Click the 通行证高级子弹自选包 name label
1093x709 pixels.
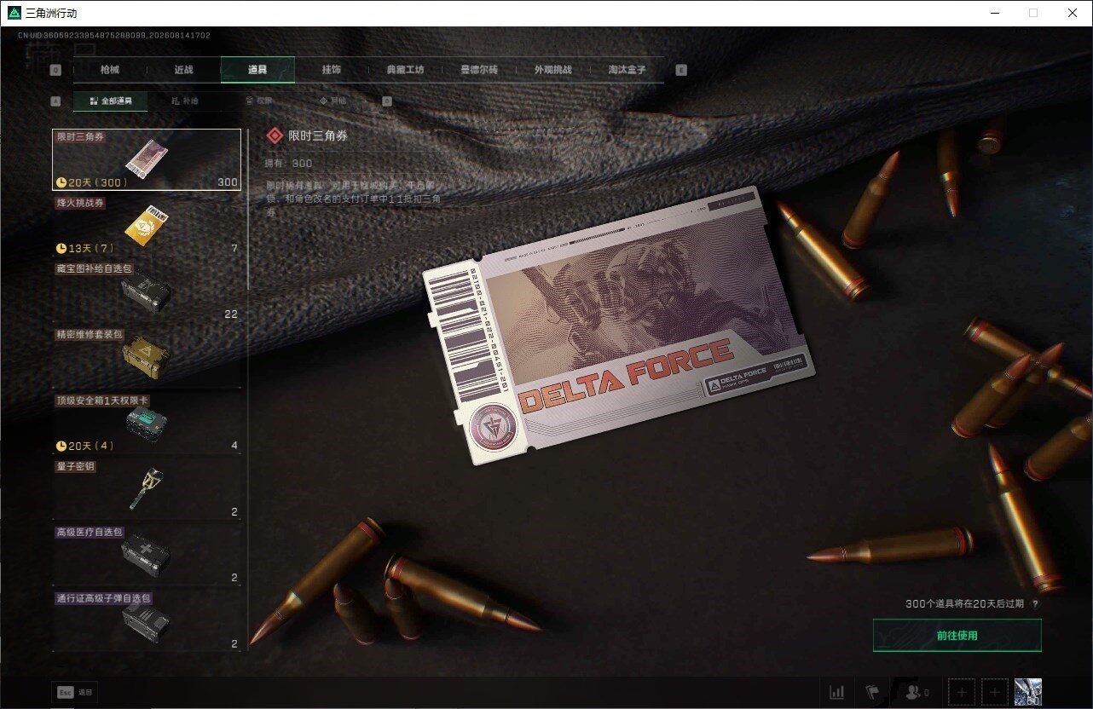103,598
